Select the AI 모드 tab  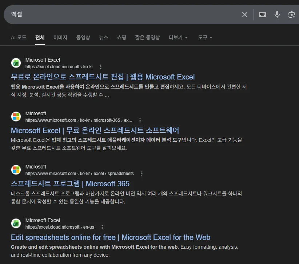pyautogui.click(x=19, y=37)
